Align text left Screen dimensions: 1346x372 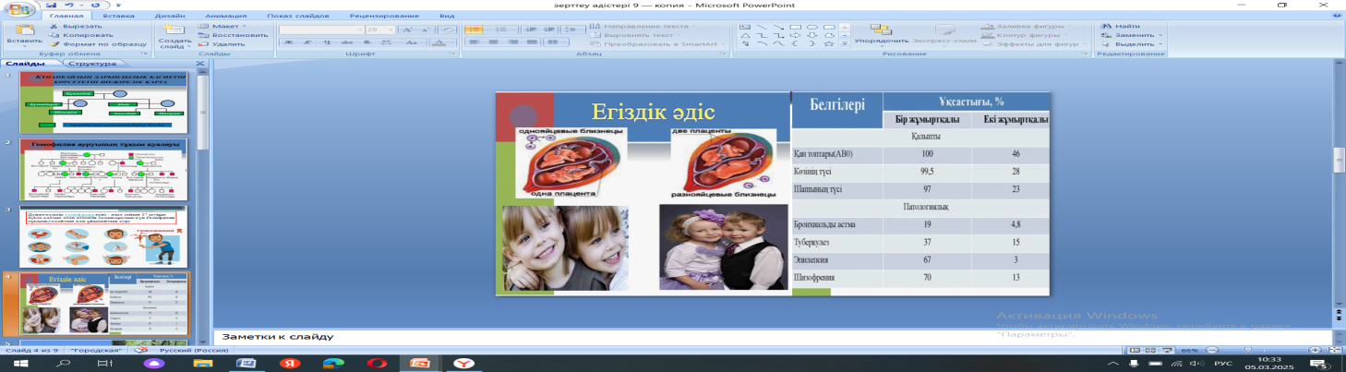(x=475, y=42)
